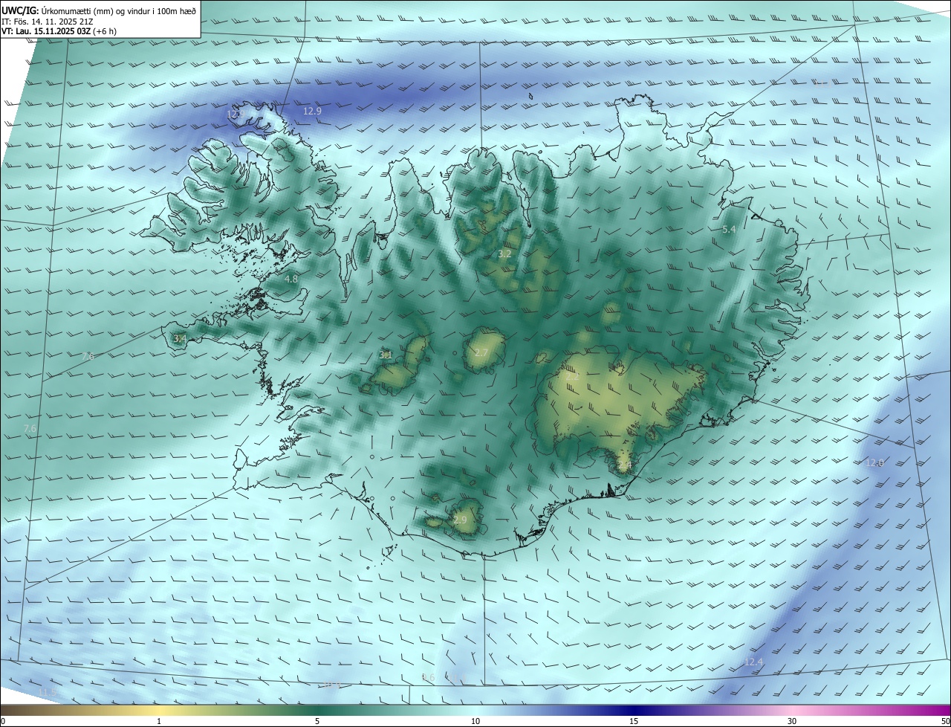The image size is (951, 727).
Task: Click the 2.4 value on the map
Action: pyautogui.click(x=624, y=465)
